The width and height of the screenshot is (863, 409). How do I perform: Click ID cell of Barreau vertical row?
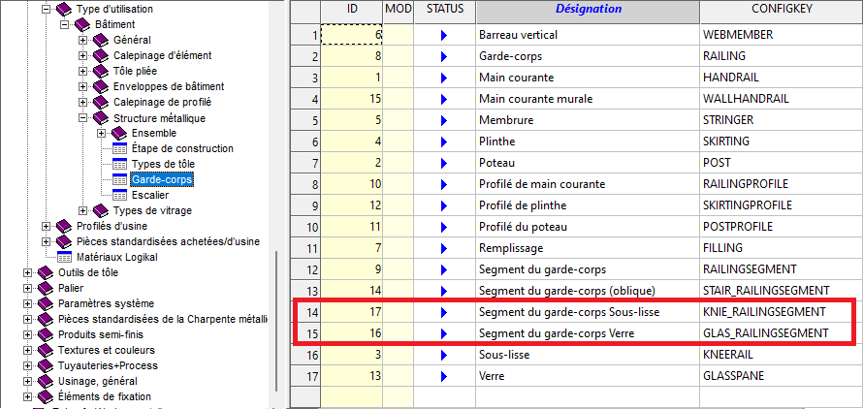click(x=352, y=35)
